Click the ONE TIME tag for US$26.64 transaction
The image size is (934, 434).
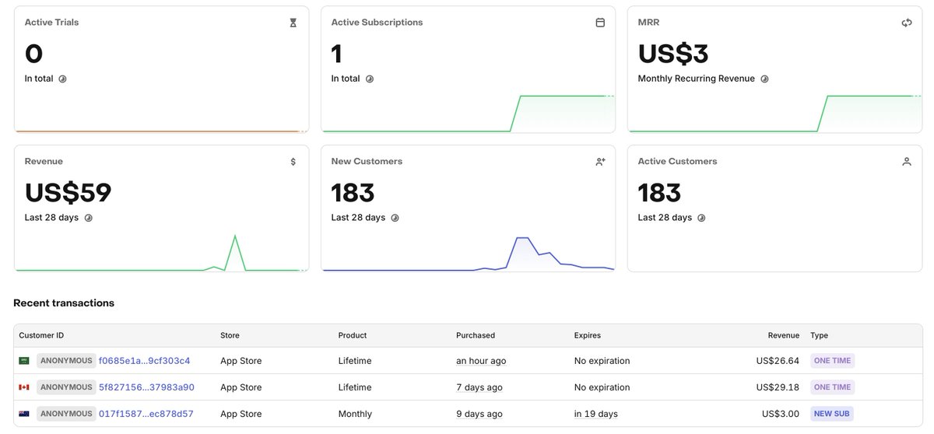tap(832, 361)
